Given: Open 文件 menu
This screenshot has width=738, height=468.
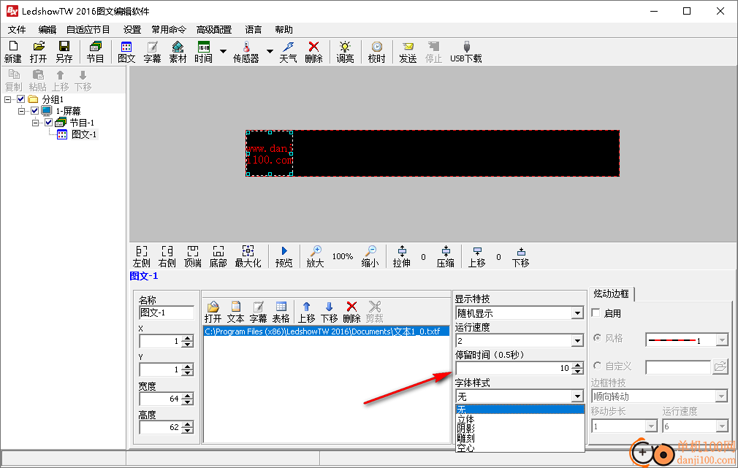Looking at the screenshot, I should (17, 30).
